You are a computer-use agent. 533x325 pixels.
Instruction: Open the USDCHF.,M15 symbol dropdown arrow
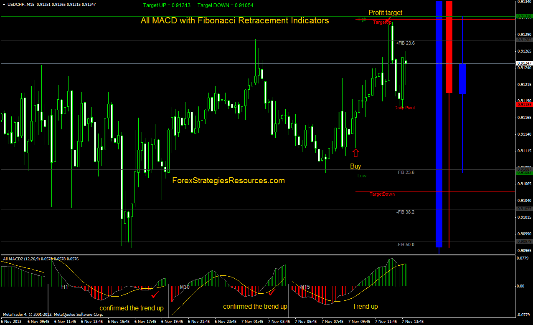[3, 3]
